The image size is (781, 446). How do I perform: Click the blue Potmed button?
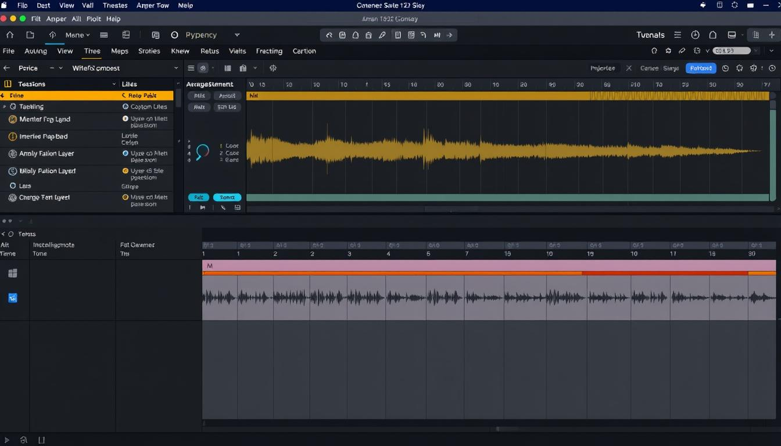701,68
